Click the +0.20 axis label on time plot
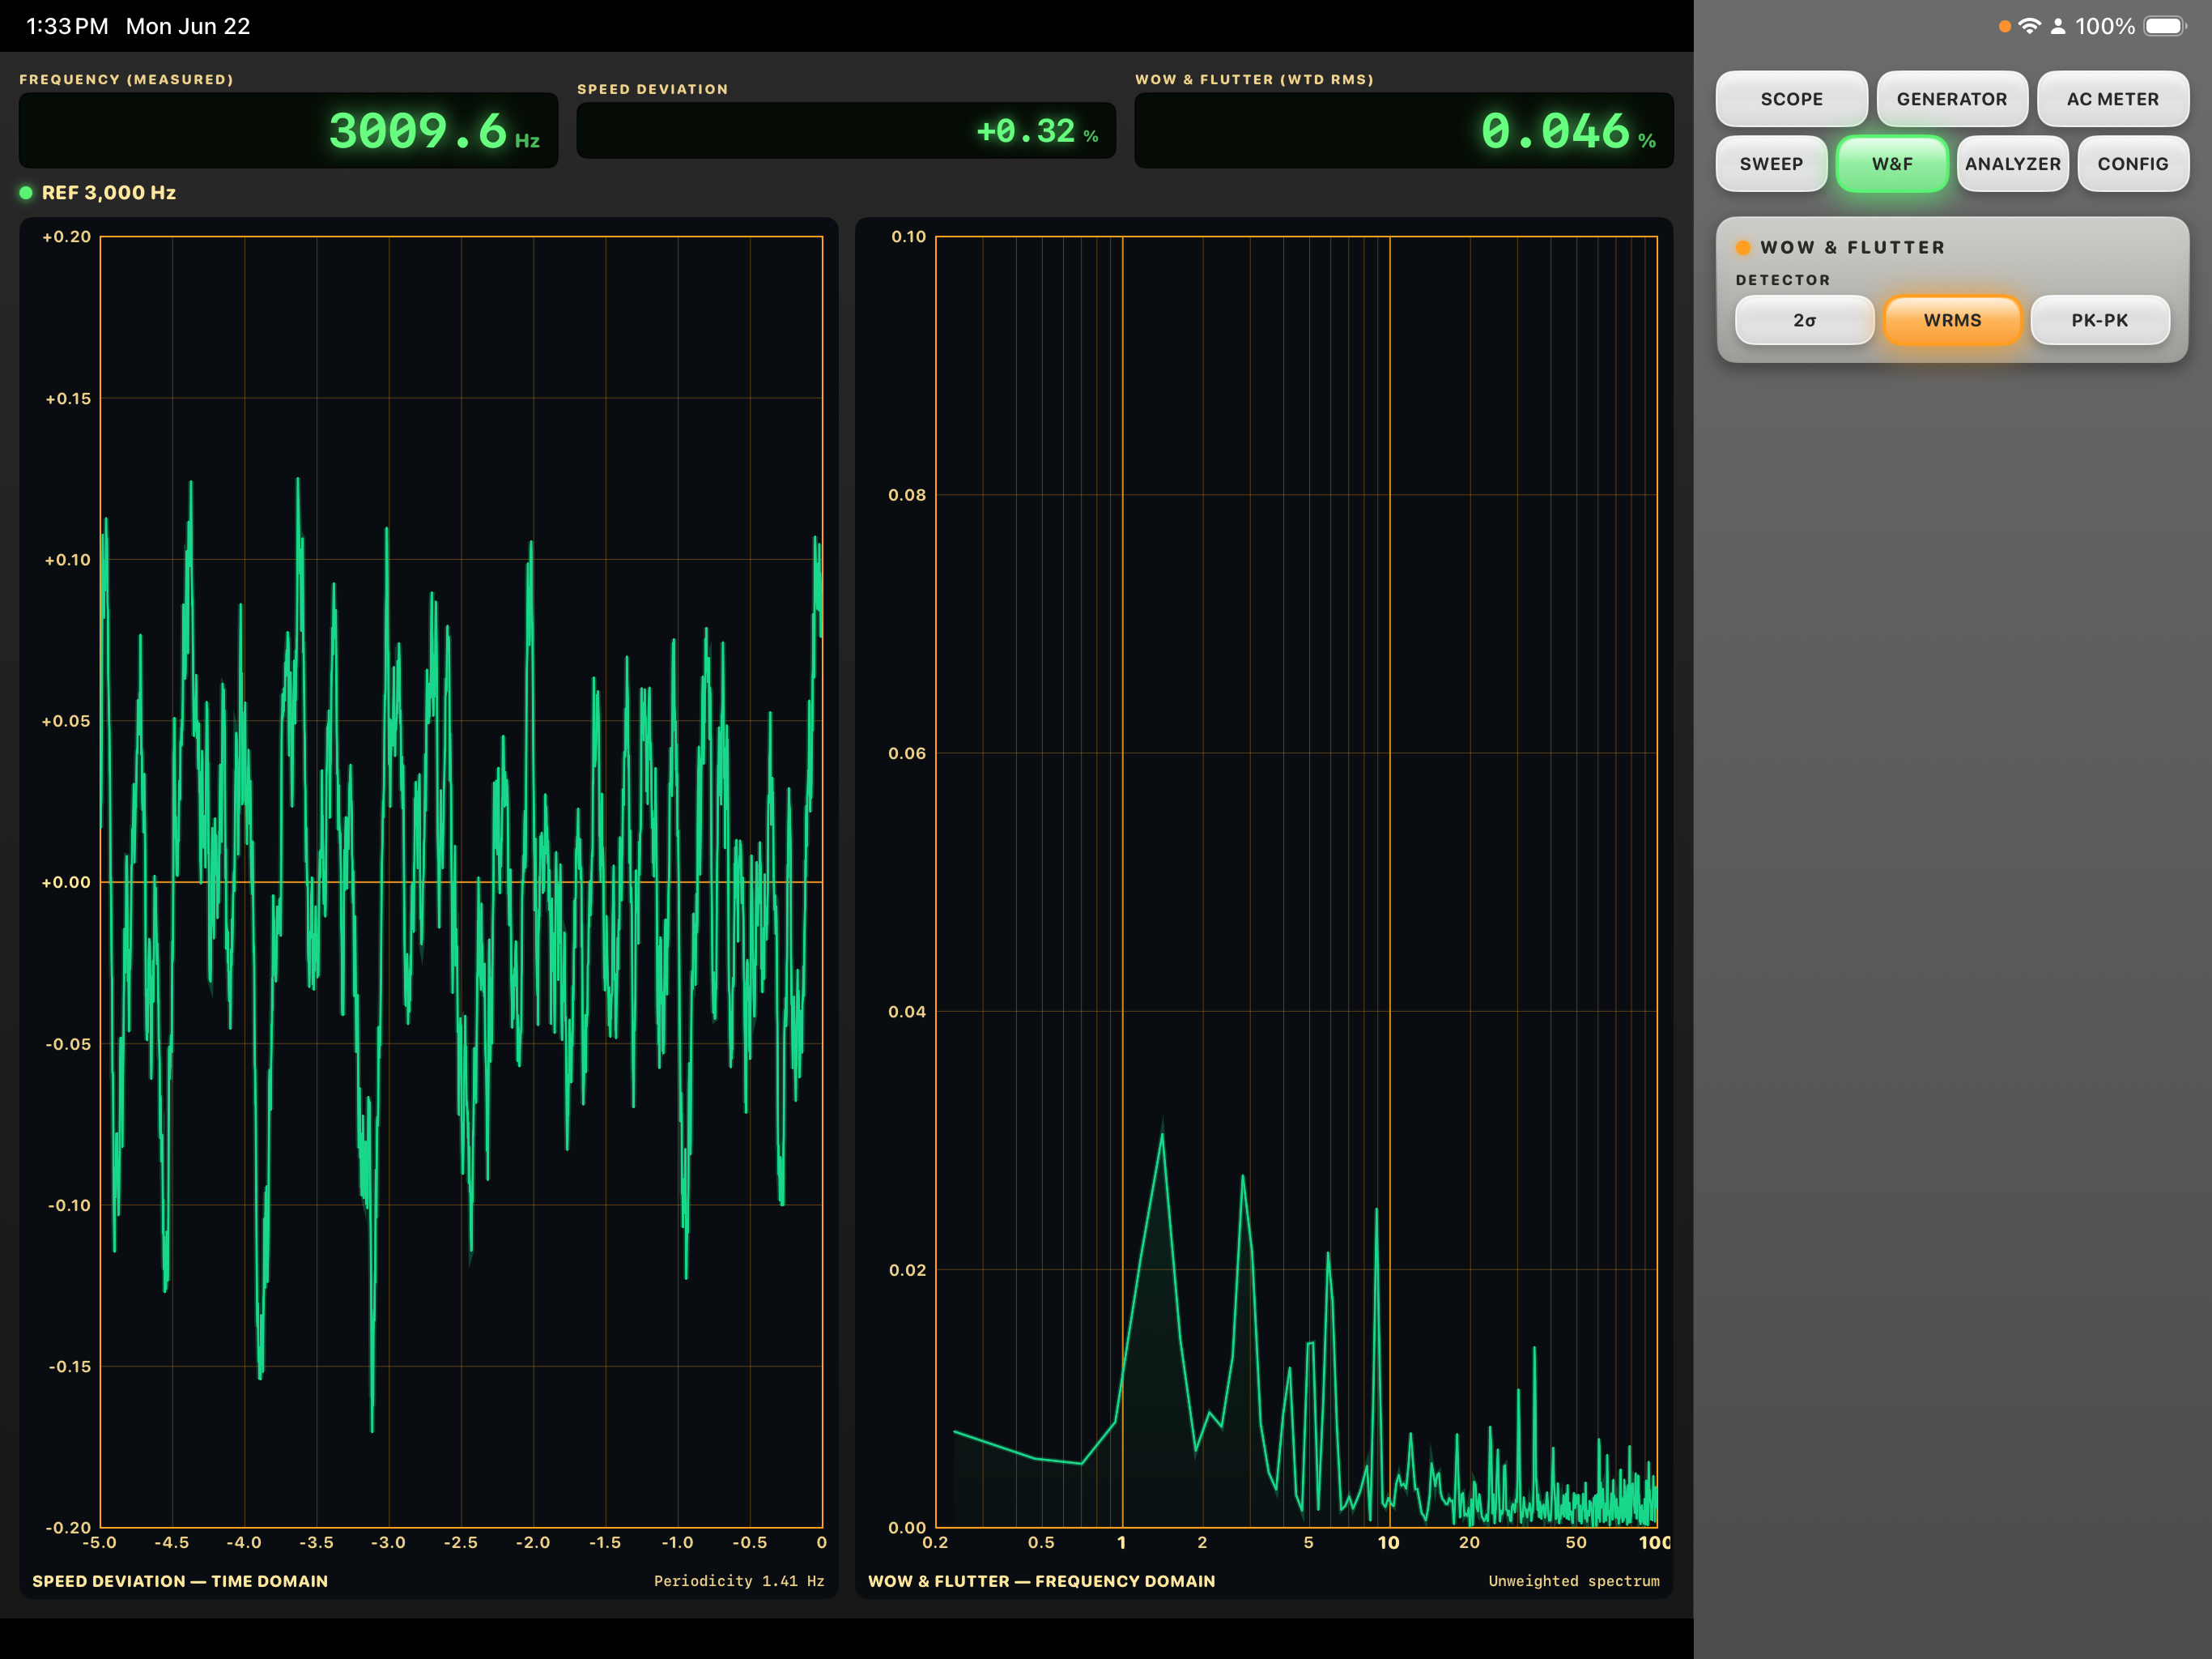The width and height of the screenshot is (2212, 1659). point(66,237)
